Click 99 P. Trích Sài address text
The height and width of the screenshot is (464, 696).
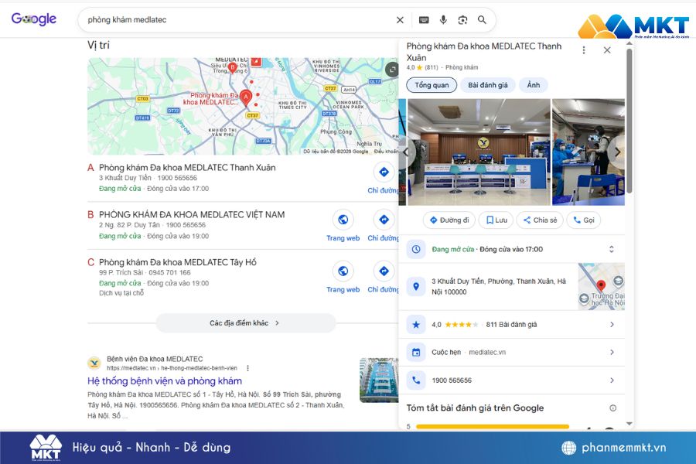pyautogui.click(x=121, y=273)
